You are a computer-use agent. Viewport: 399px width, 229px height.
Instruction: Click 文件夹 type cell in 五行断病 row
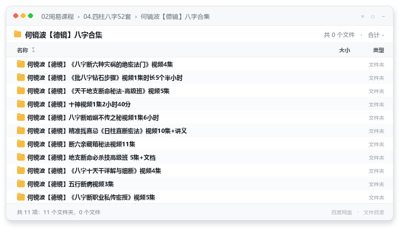click(x=376, y=184)
